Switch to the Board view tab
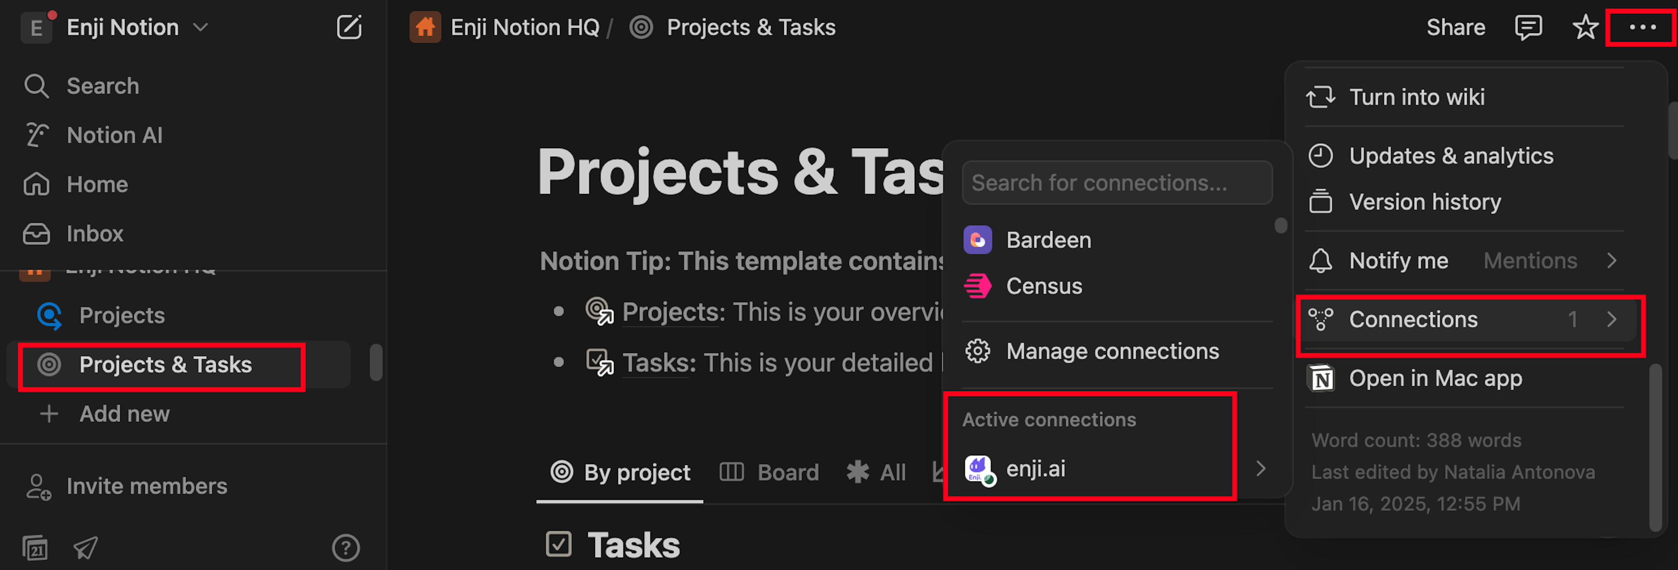The height and width of the screenshot is (570, 1678). click(769, 472)
